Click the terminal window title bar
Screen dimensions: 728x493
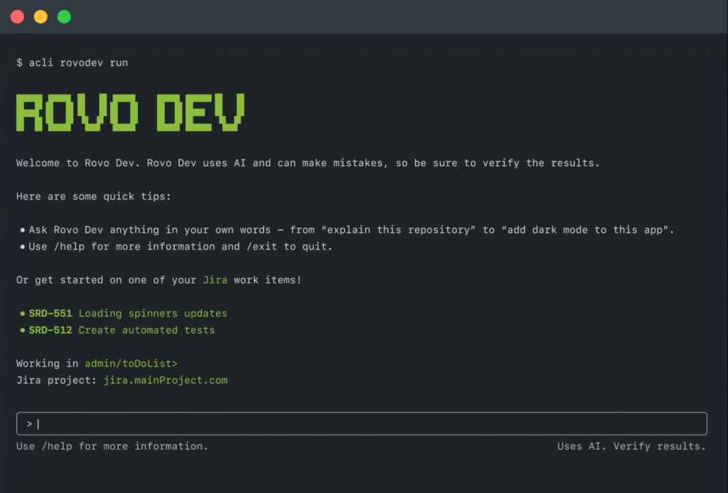point(364,17)
